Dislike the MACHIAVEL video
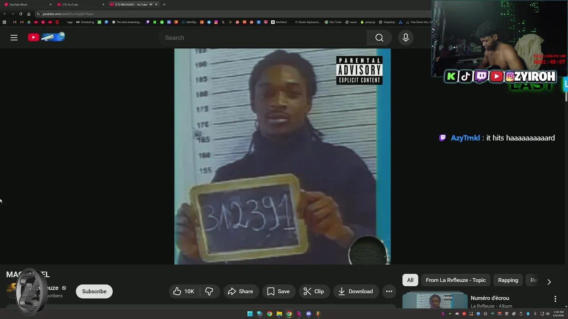Screen dimensions: 568x319 (x=209, y=291)
